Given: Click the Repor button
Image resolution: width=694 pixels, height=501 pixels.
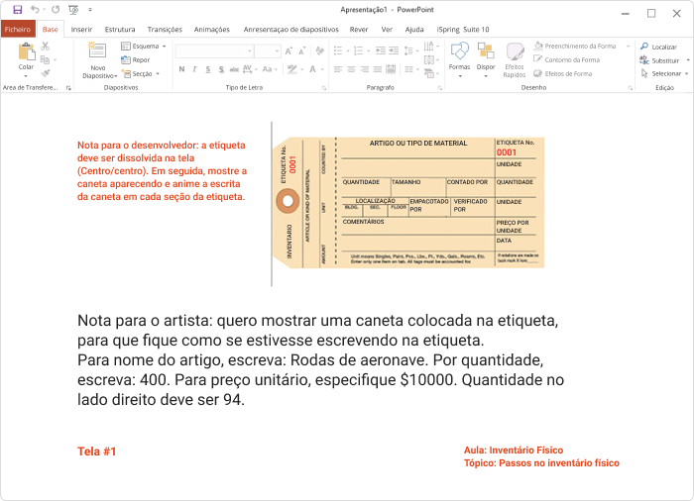Looking at the screenshot, I should (136, 59).
